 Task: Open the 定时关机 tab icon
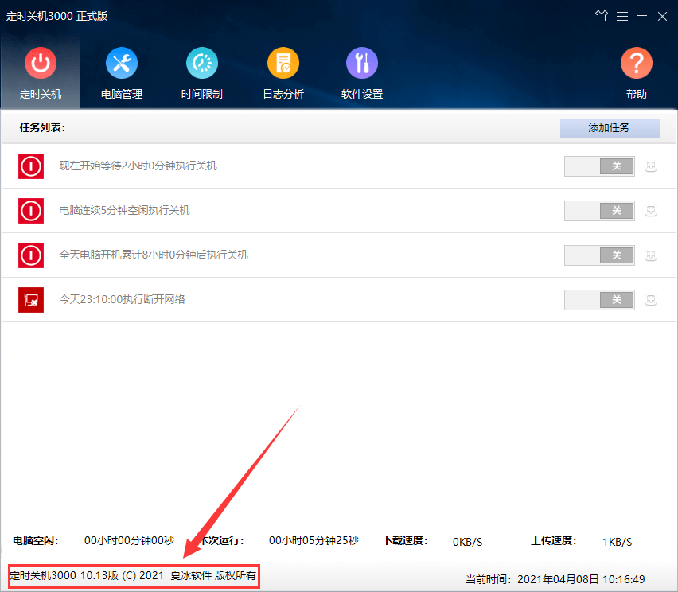(x=41, y=63)
